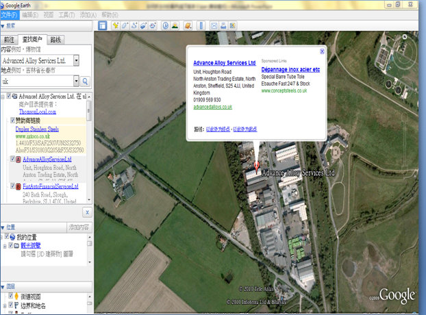Toggle the 街道视图 layer checkbox
This screenshot has height=315, width=426.
10,295
